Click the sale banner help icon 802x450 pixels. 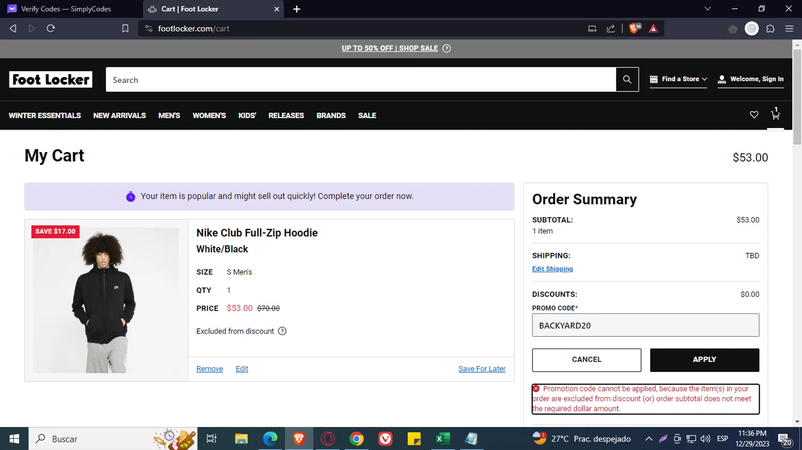click(x=446, y=49)
